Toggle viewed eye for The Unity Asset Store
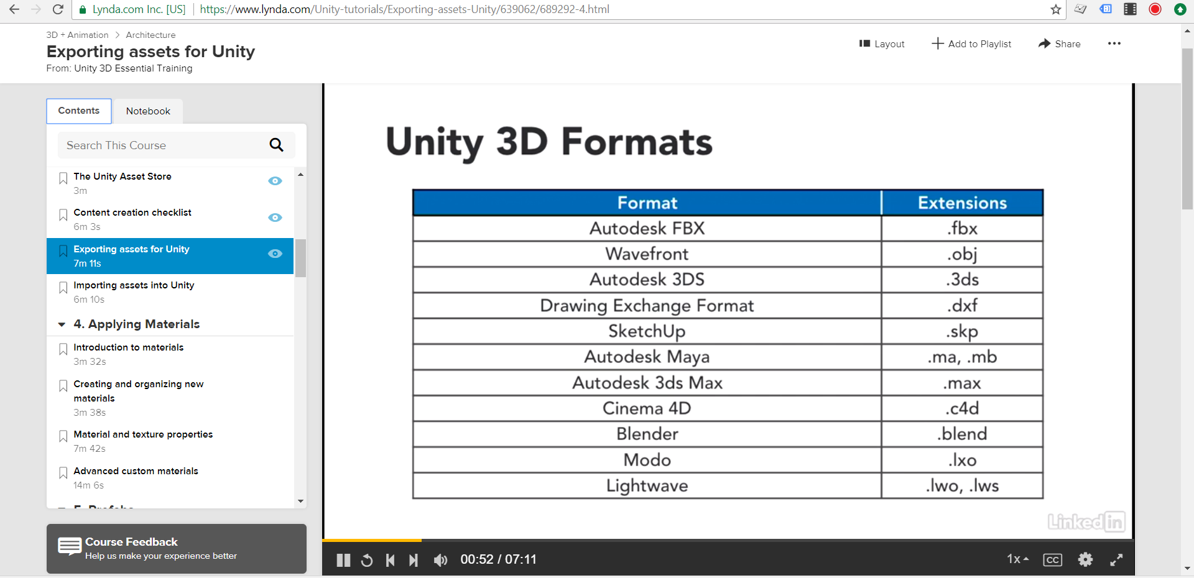This screenshot has width=1194, height=578. 275,181
